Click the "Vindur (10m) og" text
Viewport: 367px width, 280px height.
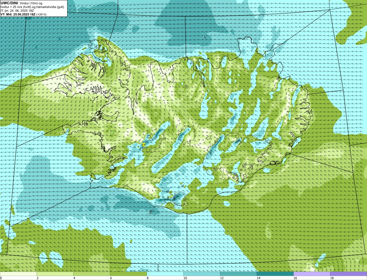31,3
